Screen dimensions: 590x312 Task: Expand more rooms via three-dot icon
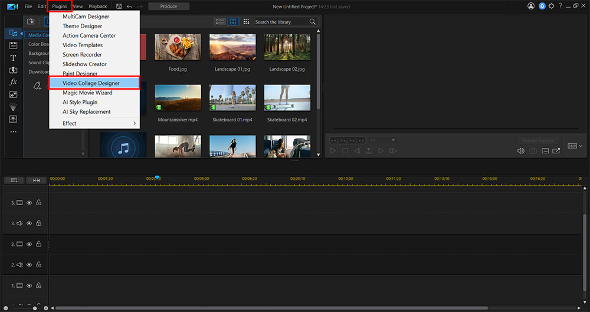(x=13, y=132)
